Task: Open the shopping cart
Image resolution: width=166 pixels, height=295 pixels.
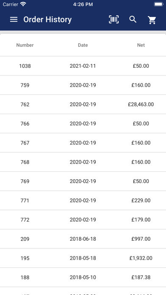Action: [x=152, y=20]
